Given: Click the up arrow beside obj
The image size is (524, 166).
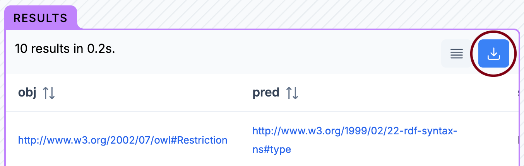Looking at the screenshot, I should 45,93.
